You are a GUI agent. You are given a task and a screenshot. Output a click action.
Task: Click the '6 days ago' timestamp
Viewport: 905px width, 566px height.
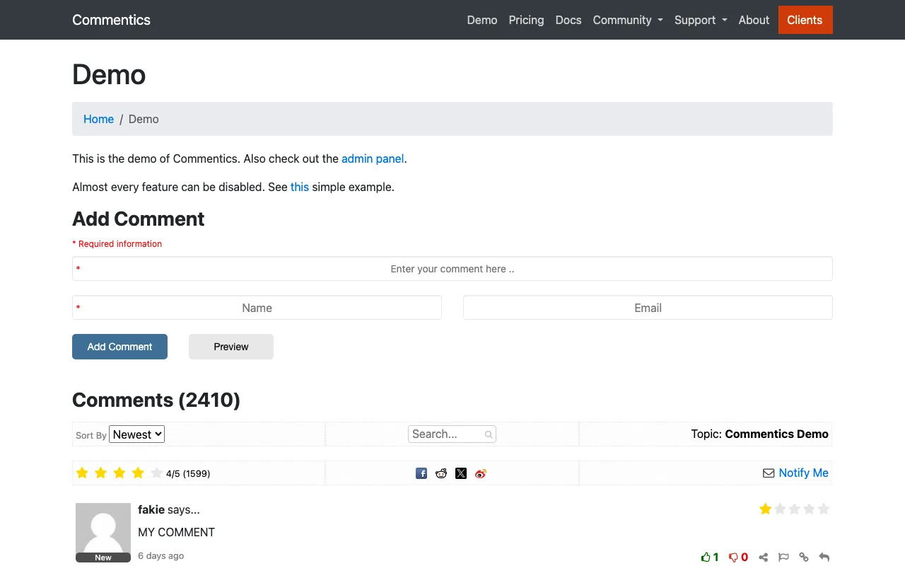tap(161, 556)
